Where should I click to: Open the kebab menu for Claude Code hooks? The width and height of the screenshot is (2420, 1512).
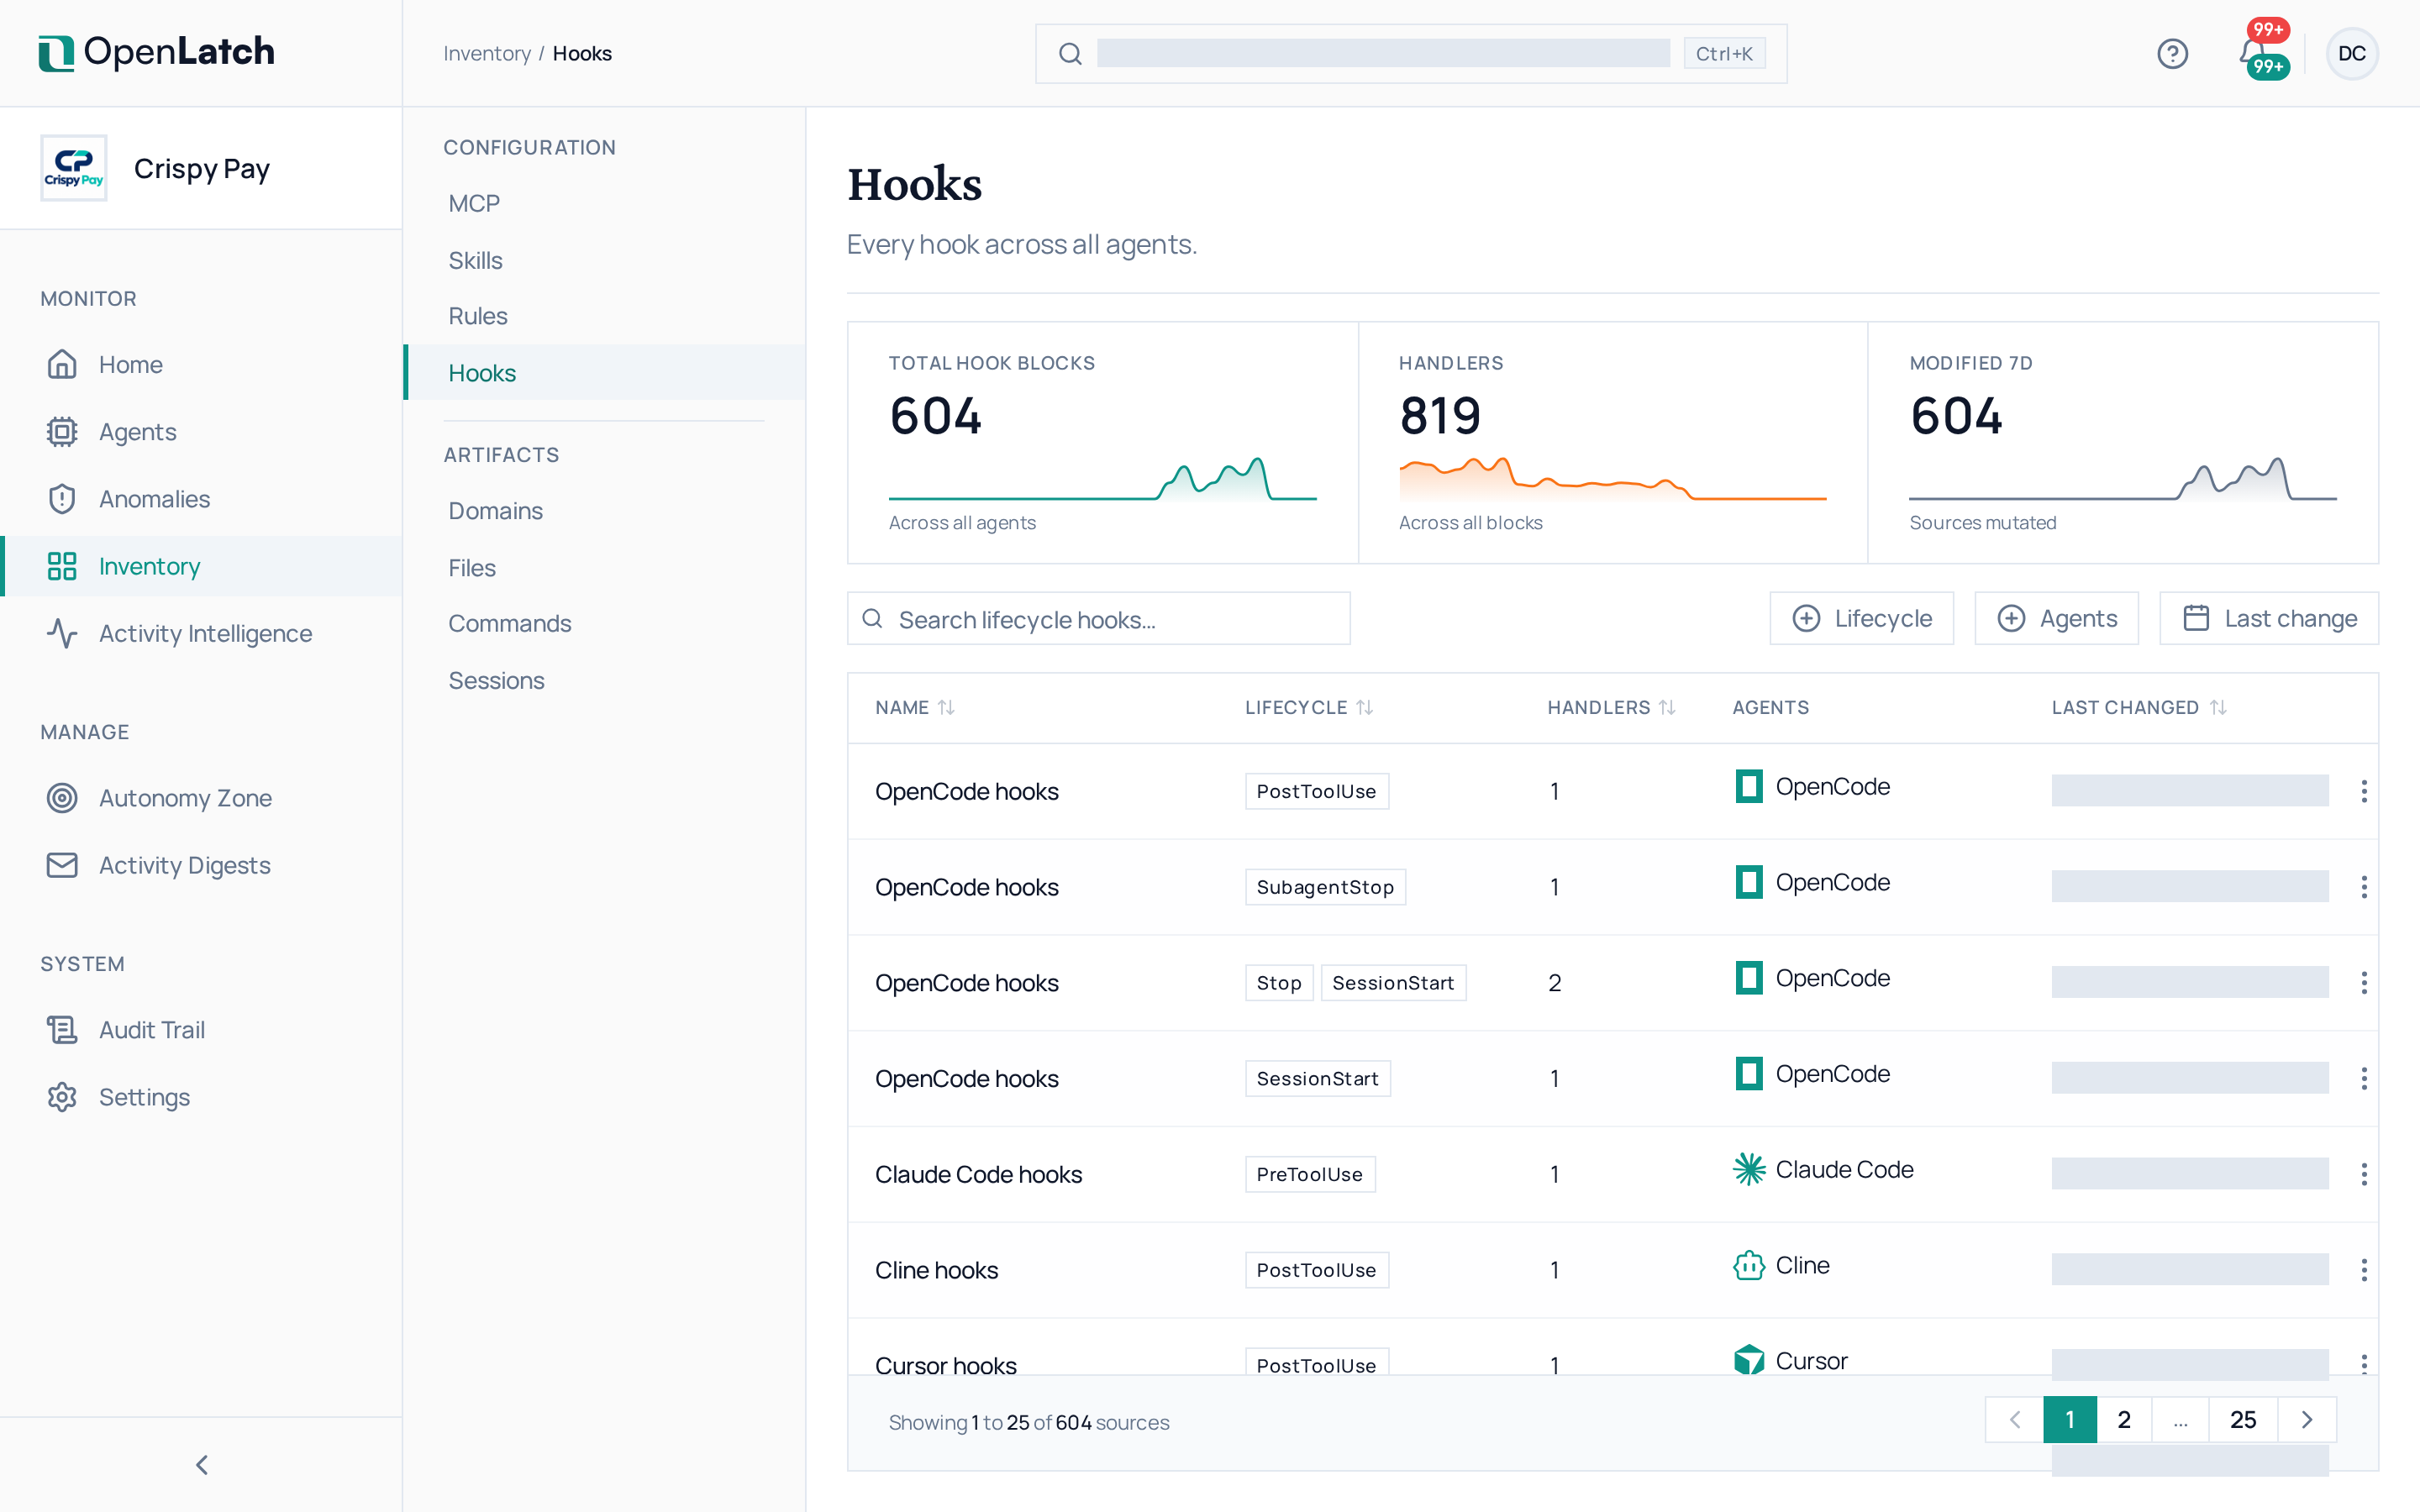click(x=2363, y=1174)
